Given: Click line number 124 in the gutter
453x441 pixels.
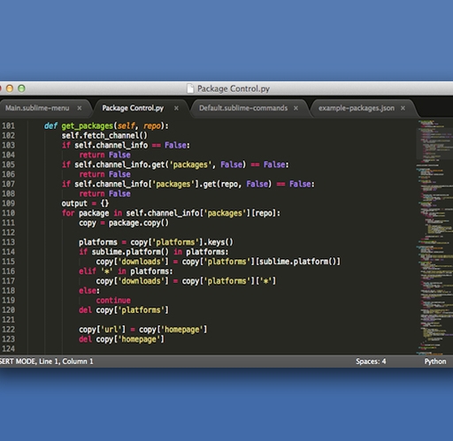Looking at the screenshot, I should [x=8, y=349].
